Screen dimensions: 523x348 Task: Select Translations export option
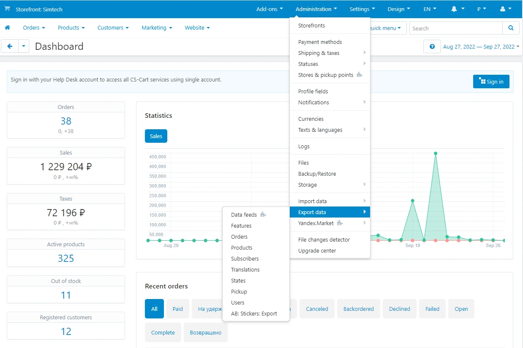coord(256,269)
